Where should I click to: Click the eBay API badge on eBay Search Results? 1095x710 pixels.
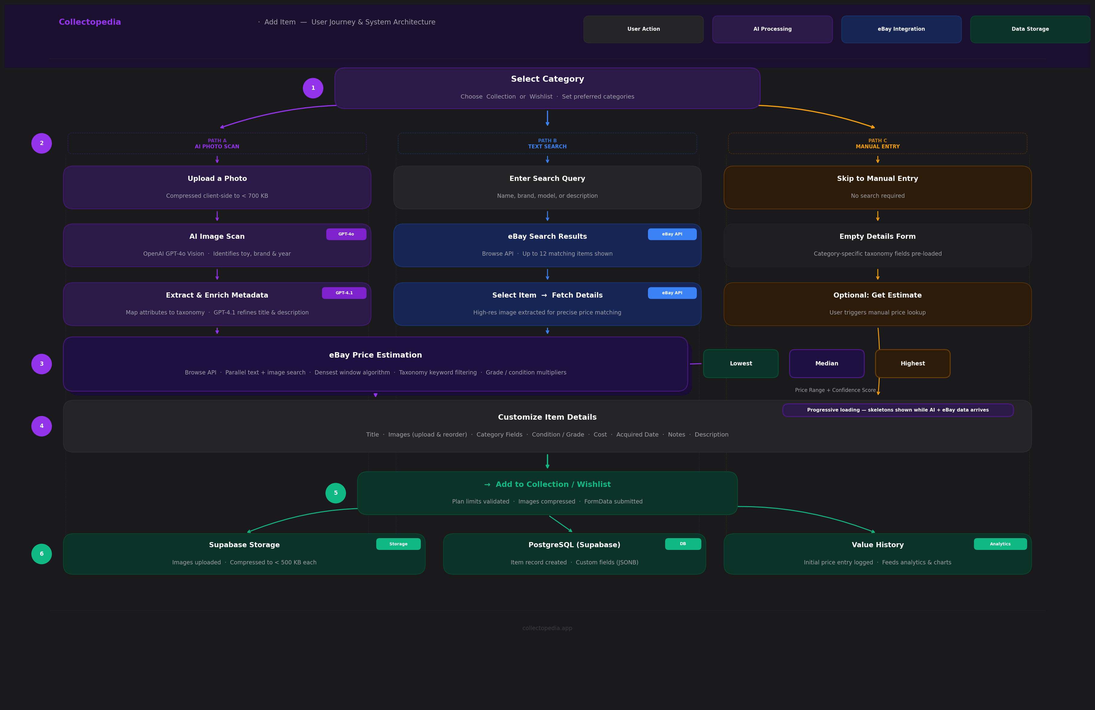click(672, 234)
